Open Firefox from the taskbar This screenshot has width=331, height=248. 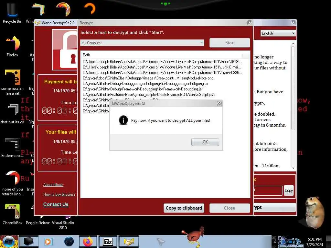(x=88, y=242)
